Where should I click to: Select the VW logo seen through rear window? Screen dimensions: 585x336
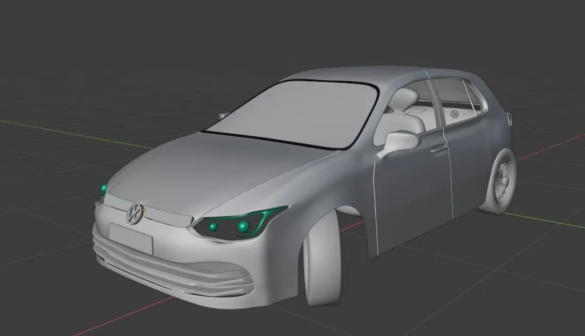click(454, 114)
